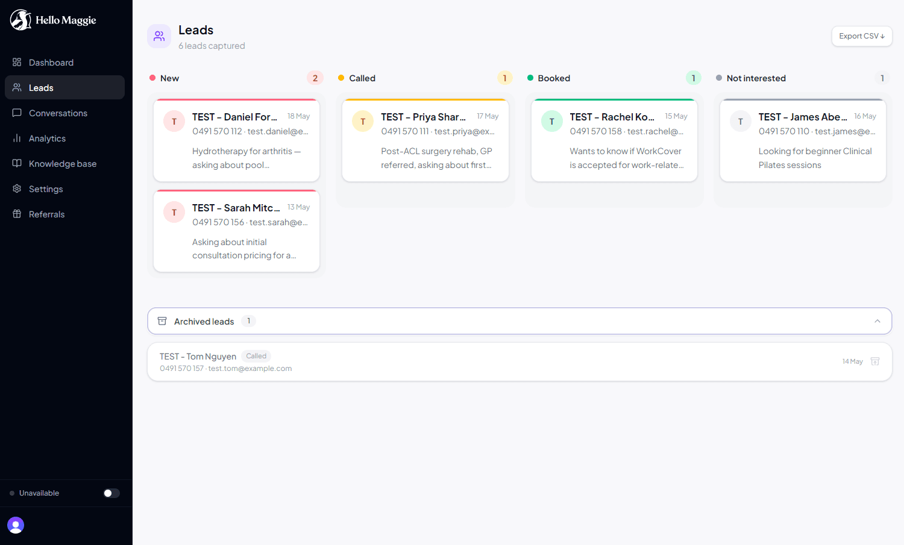Toggle the Unavailable availability switch
The image size is (904, 545).
pyautogui.click(x=111, y=493)
